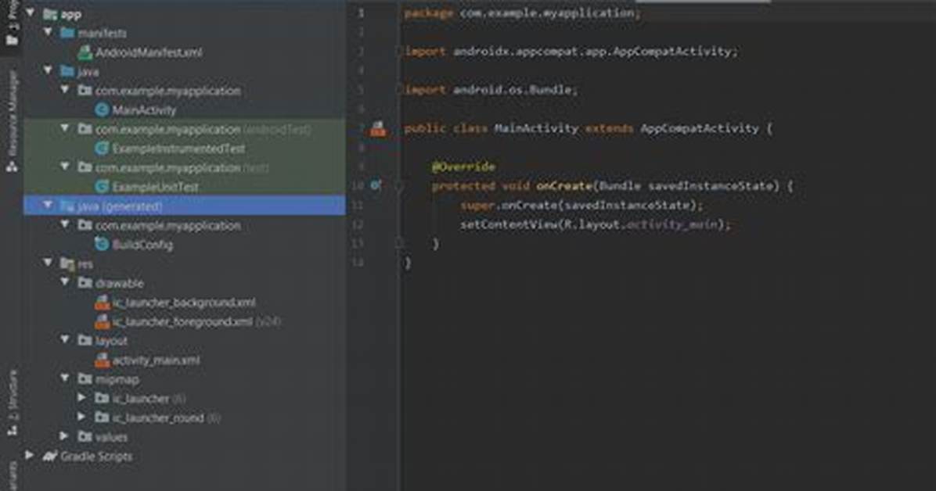Select the java (generated) folder row

point(185,206)
